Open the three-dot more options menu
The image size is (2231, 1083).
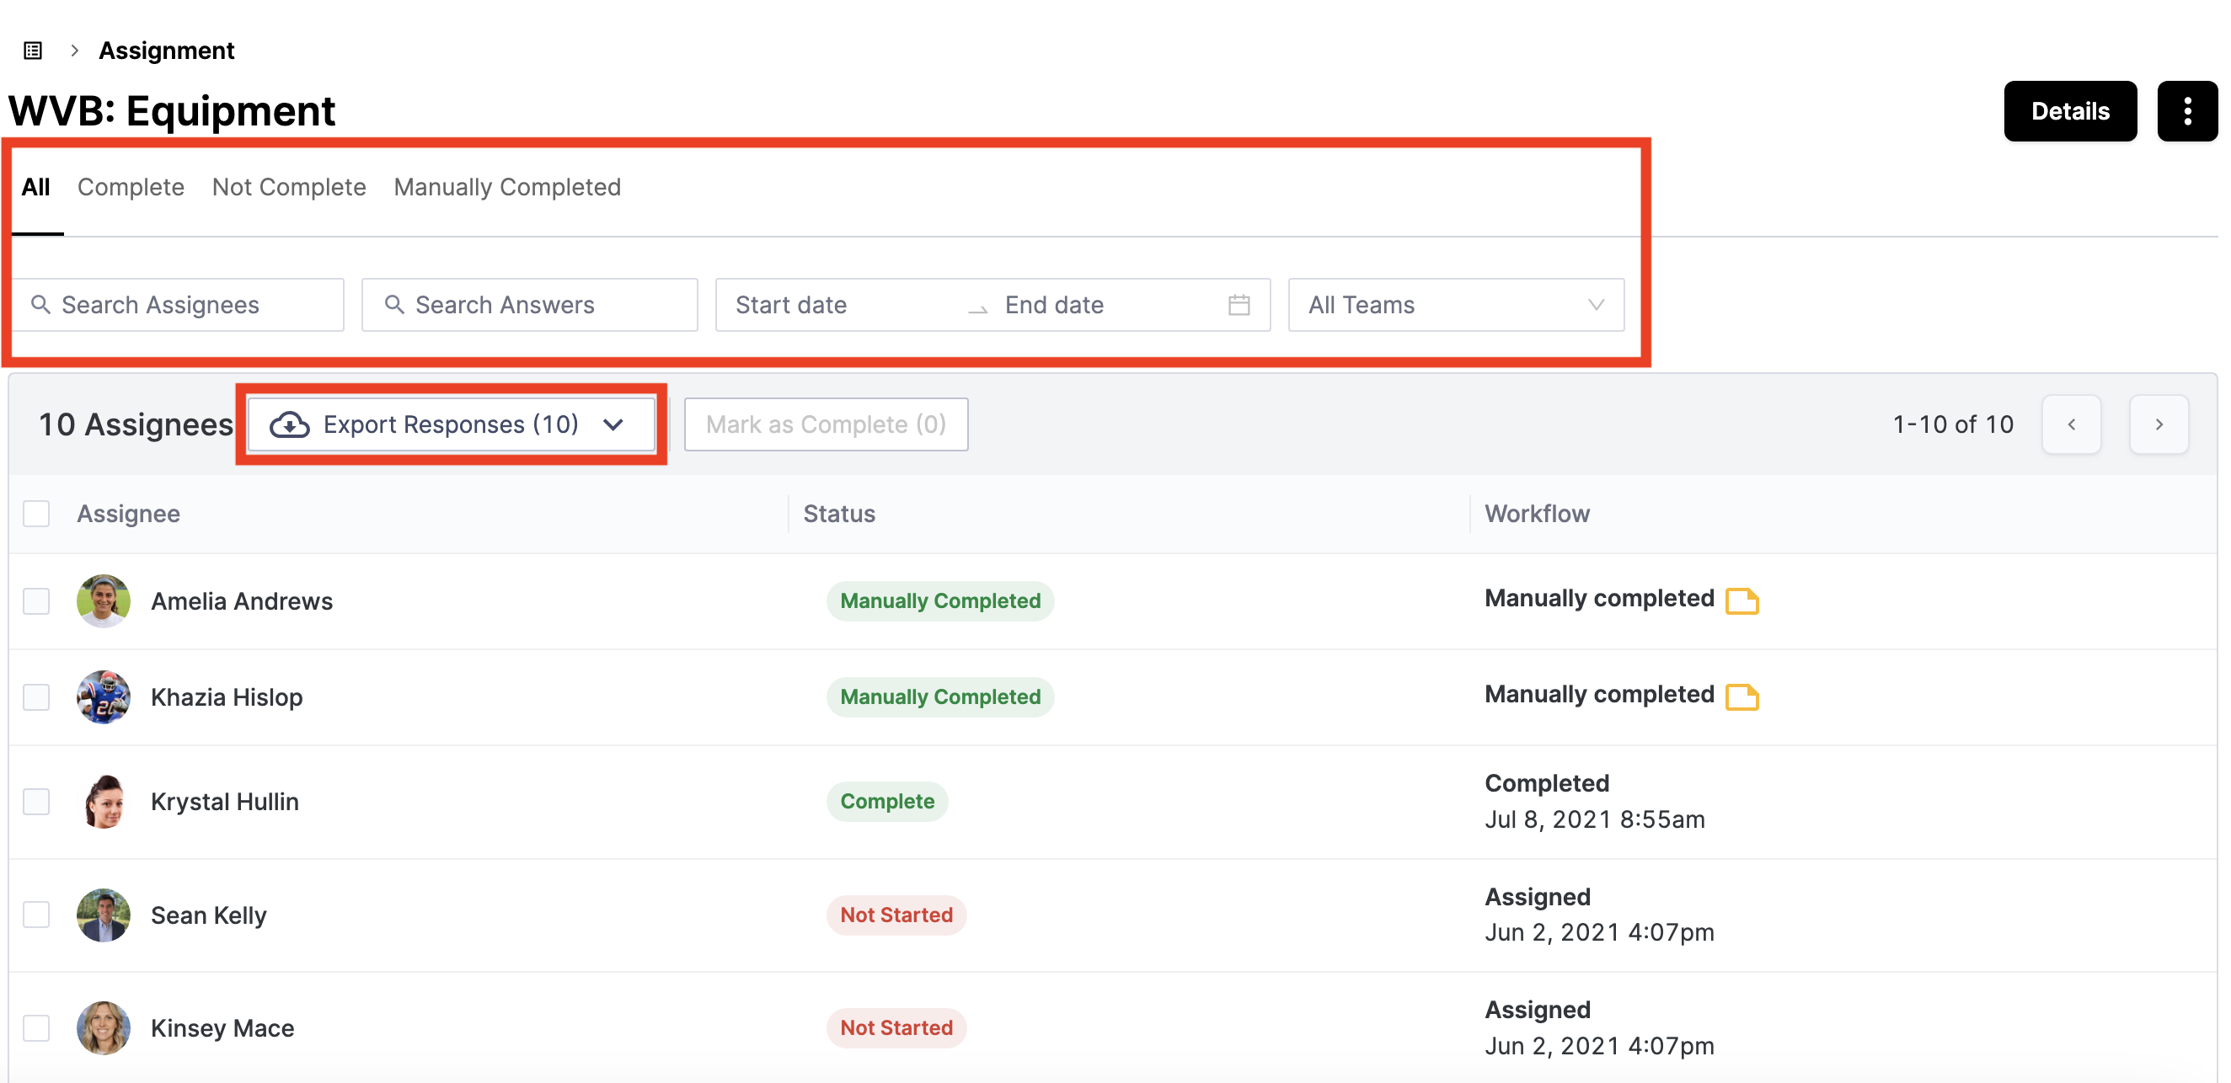[2186, 111]
